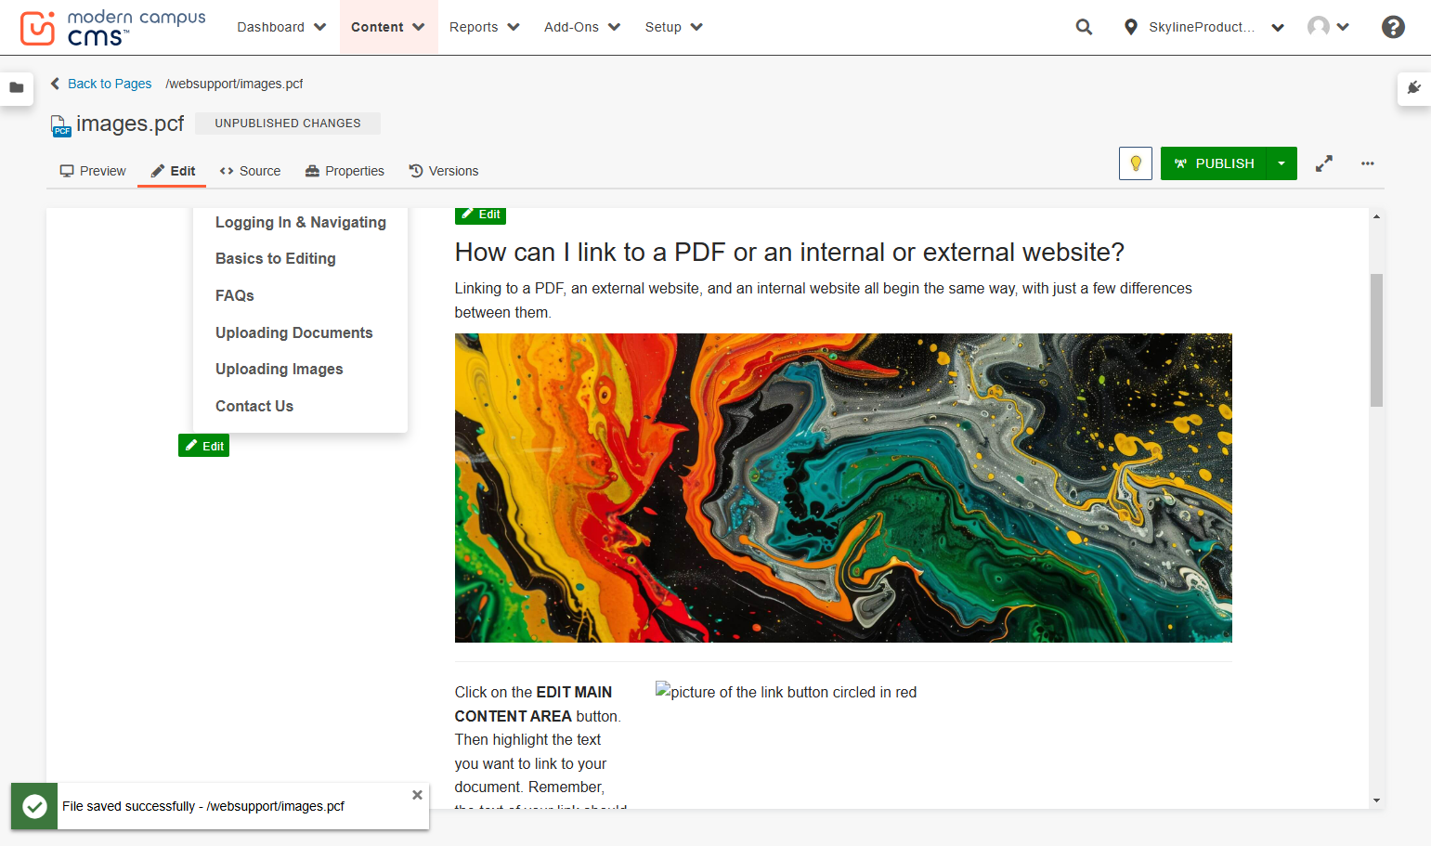Open the Dashboard dropdown menu
Screen dimensions: 1431x846
click(281, 27)
